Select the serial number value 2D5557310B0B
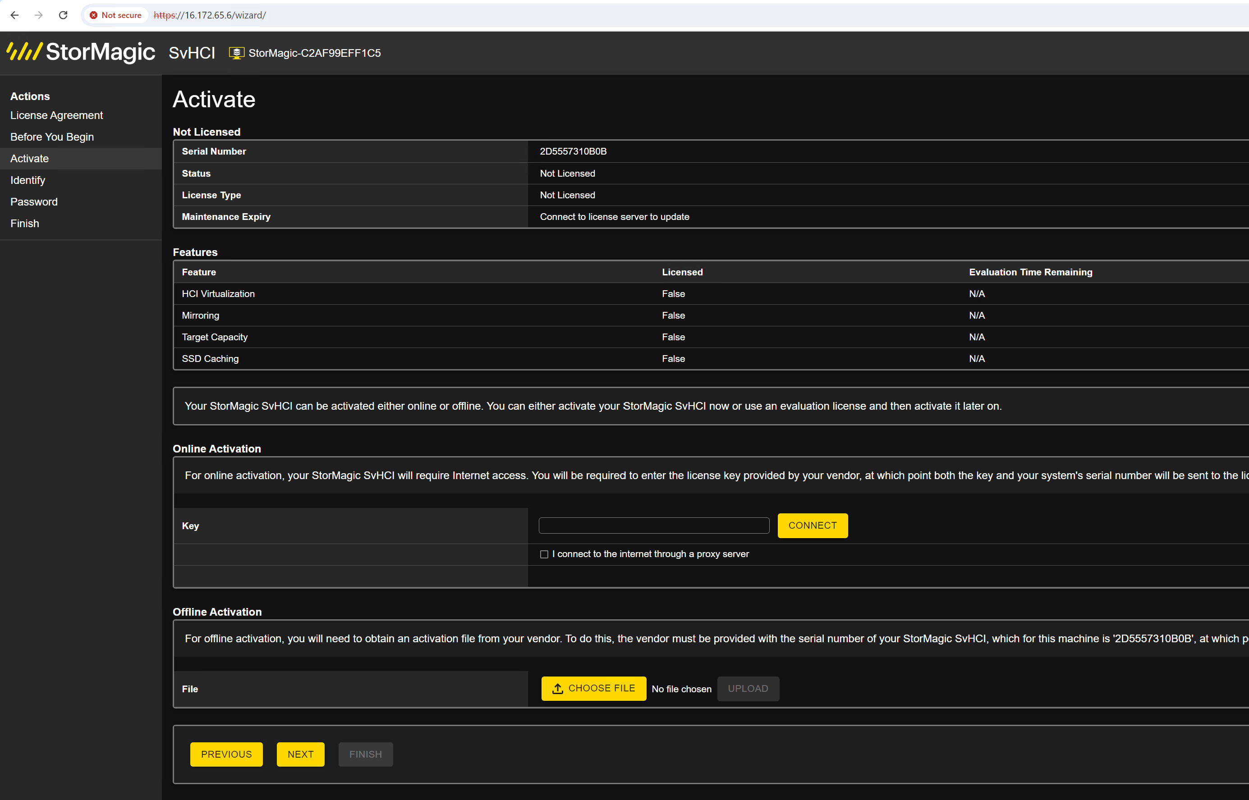 pos(573,151)
